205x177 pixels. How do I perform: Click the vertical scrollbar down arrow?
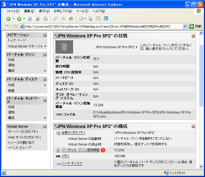201,166
